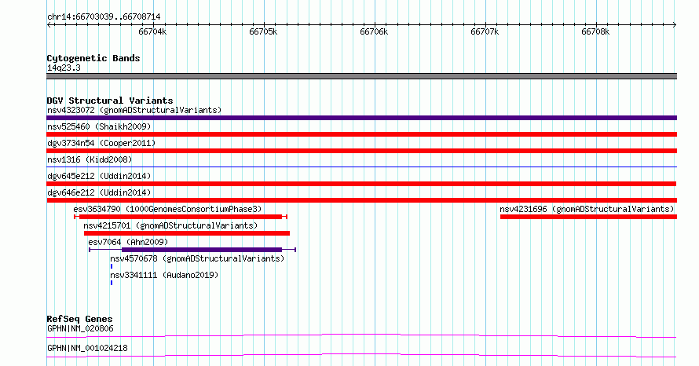Select variant label nsv525460 (Shaikh2009)
Image resolution: width=699 pixels, height=366 pixels.
coord(99,126)
